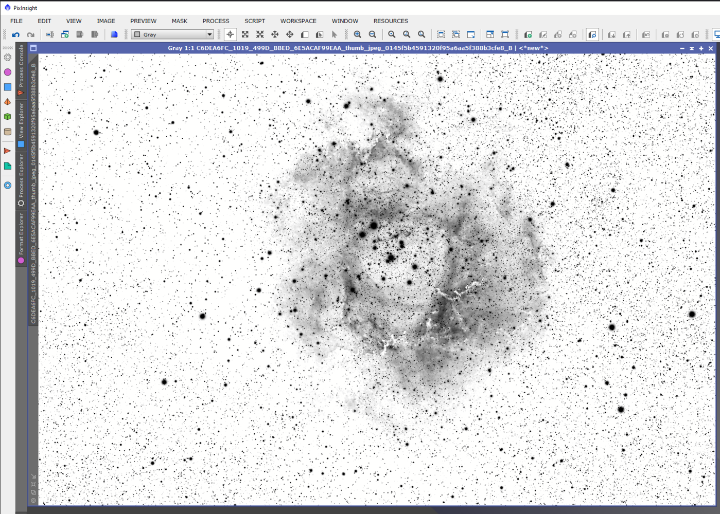
Task: Open the MASK menu
Action: coord(180,21)
